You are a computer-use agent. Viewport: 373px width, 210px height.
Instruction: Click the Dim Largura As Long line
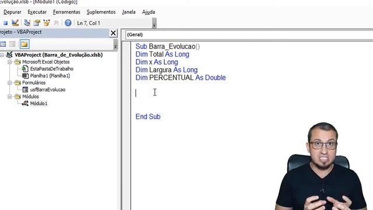coord(167,70)
